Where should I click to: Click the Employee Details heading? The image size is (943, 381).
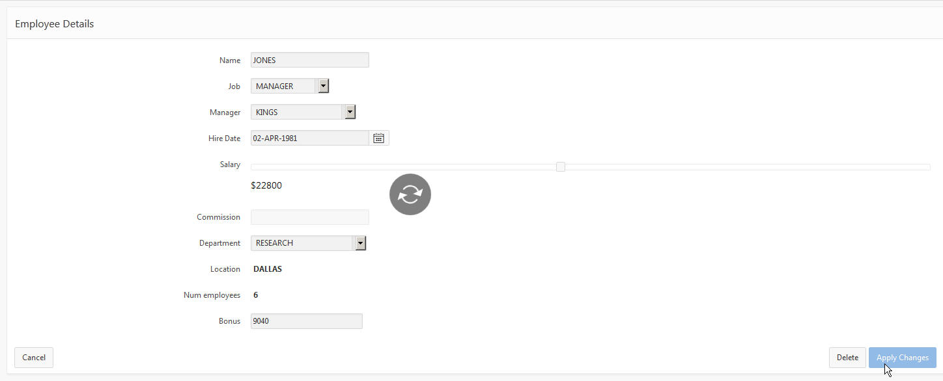click(55, 24)
